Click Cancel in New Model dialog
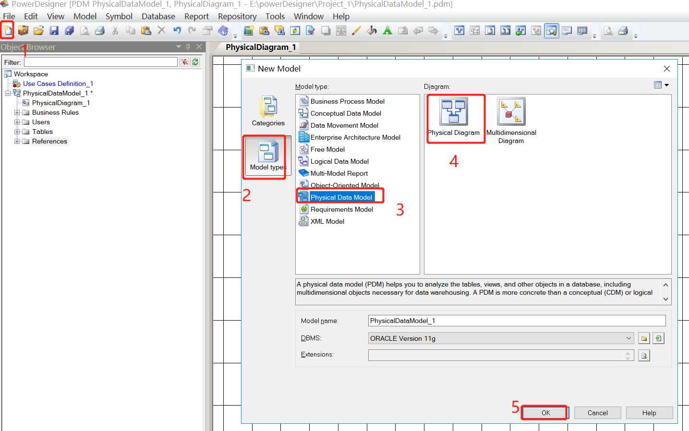The image size is (689, 431). pyautogui.click(x=597, y=413)
